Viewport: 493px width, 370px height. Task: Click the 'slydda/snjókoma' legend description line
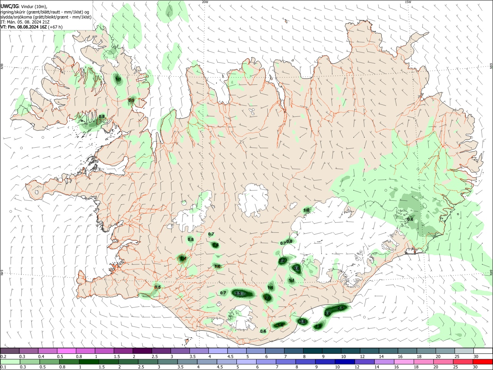coord(46,17)
